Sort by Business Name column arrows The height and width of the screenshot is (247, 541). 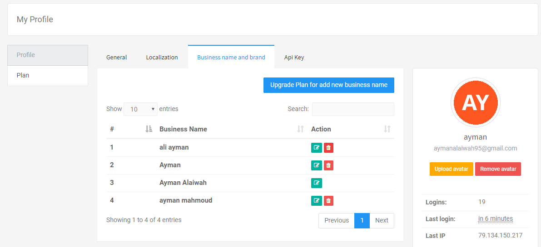(301, 129)
